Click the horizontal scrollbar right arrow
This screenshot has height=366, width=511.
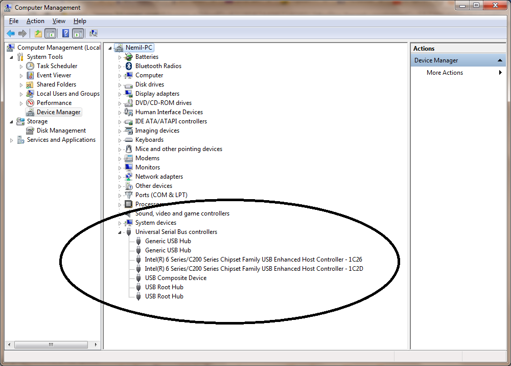click(x=96, y=345)
